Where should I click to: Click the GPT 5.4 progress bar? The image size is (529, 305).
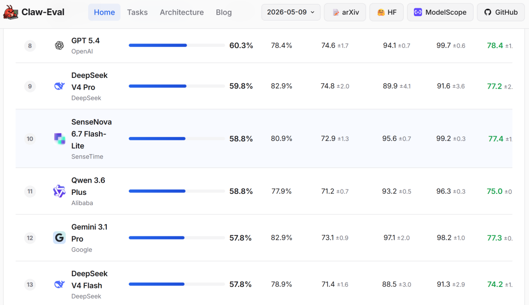click(x=177, y=46)
